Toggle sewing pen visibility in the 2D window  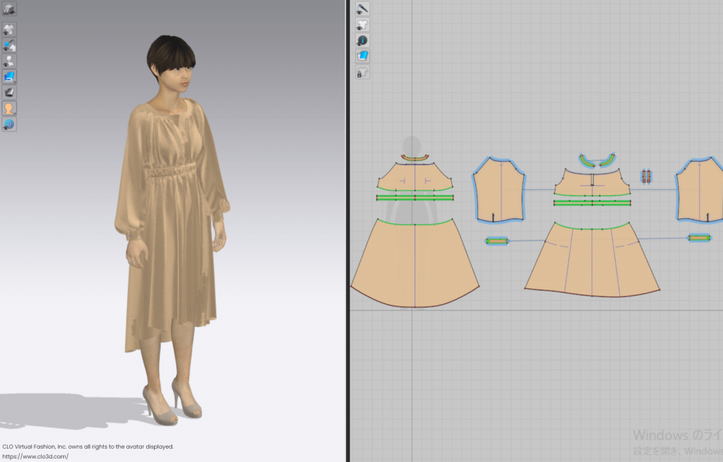pos(362,9)
